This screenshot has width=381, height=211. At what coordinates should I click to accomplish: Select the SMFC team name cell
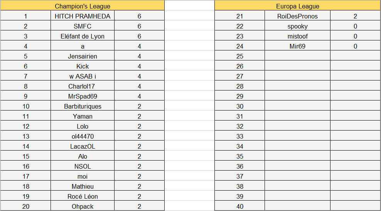coord(83,26)
